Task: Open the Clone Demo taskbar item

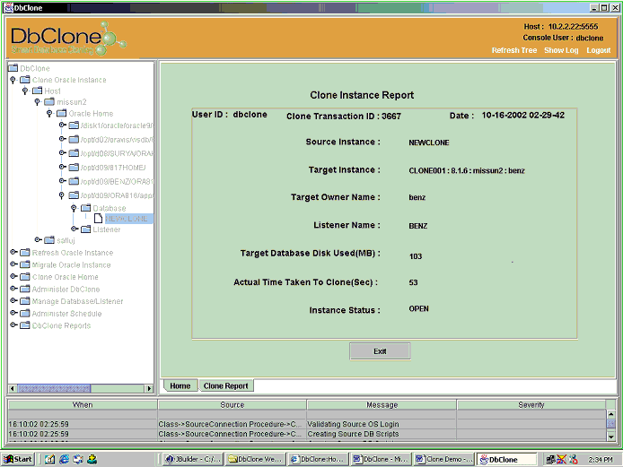Action: coord(443,459)
